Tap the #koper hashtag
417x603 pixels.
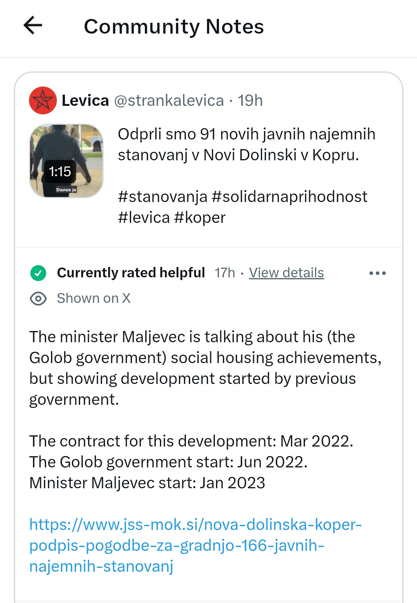[200, 217]
